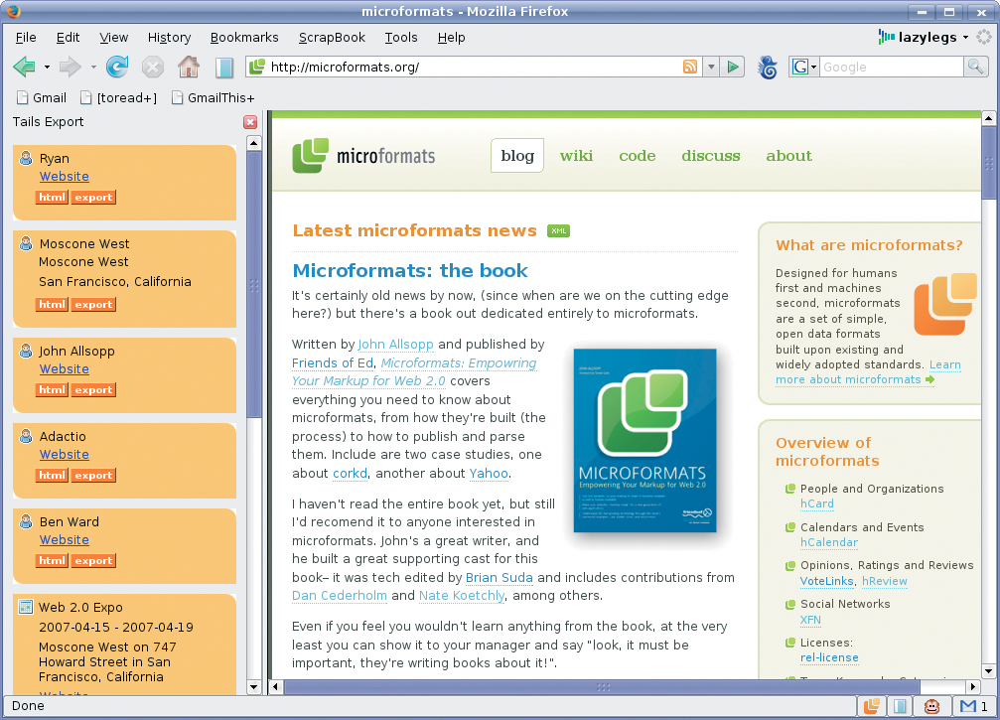Click the Microformats book cover image
This screenshot has width=1000, height=720.
[644, 440]
